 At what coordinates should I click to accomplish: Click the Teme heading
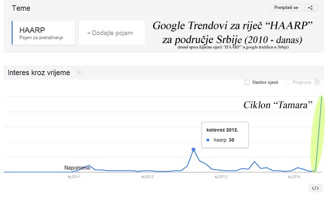(x=21, y=8)
